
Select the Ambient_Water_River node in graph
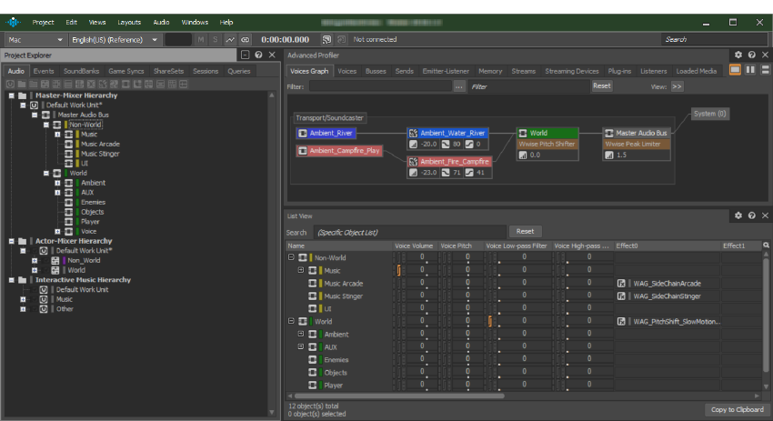coord(449,133)
